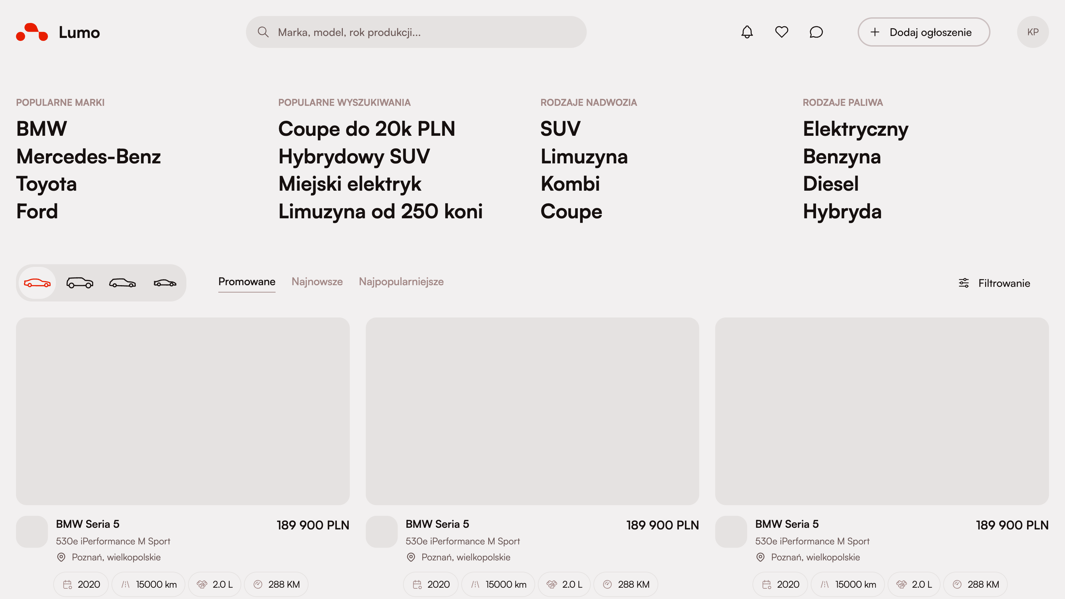Select the red sedan body type icon

click(37, 283)
